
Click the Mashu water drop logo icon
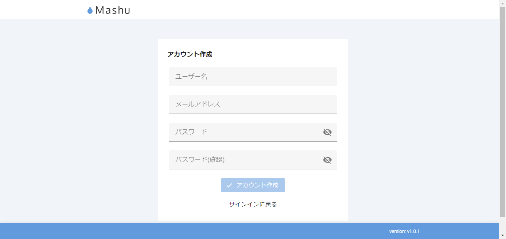coord(90,10)
